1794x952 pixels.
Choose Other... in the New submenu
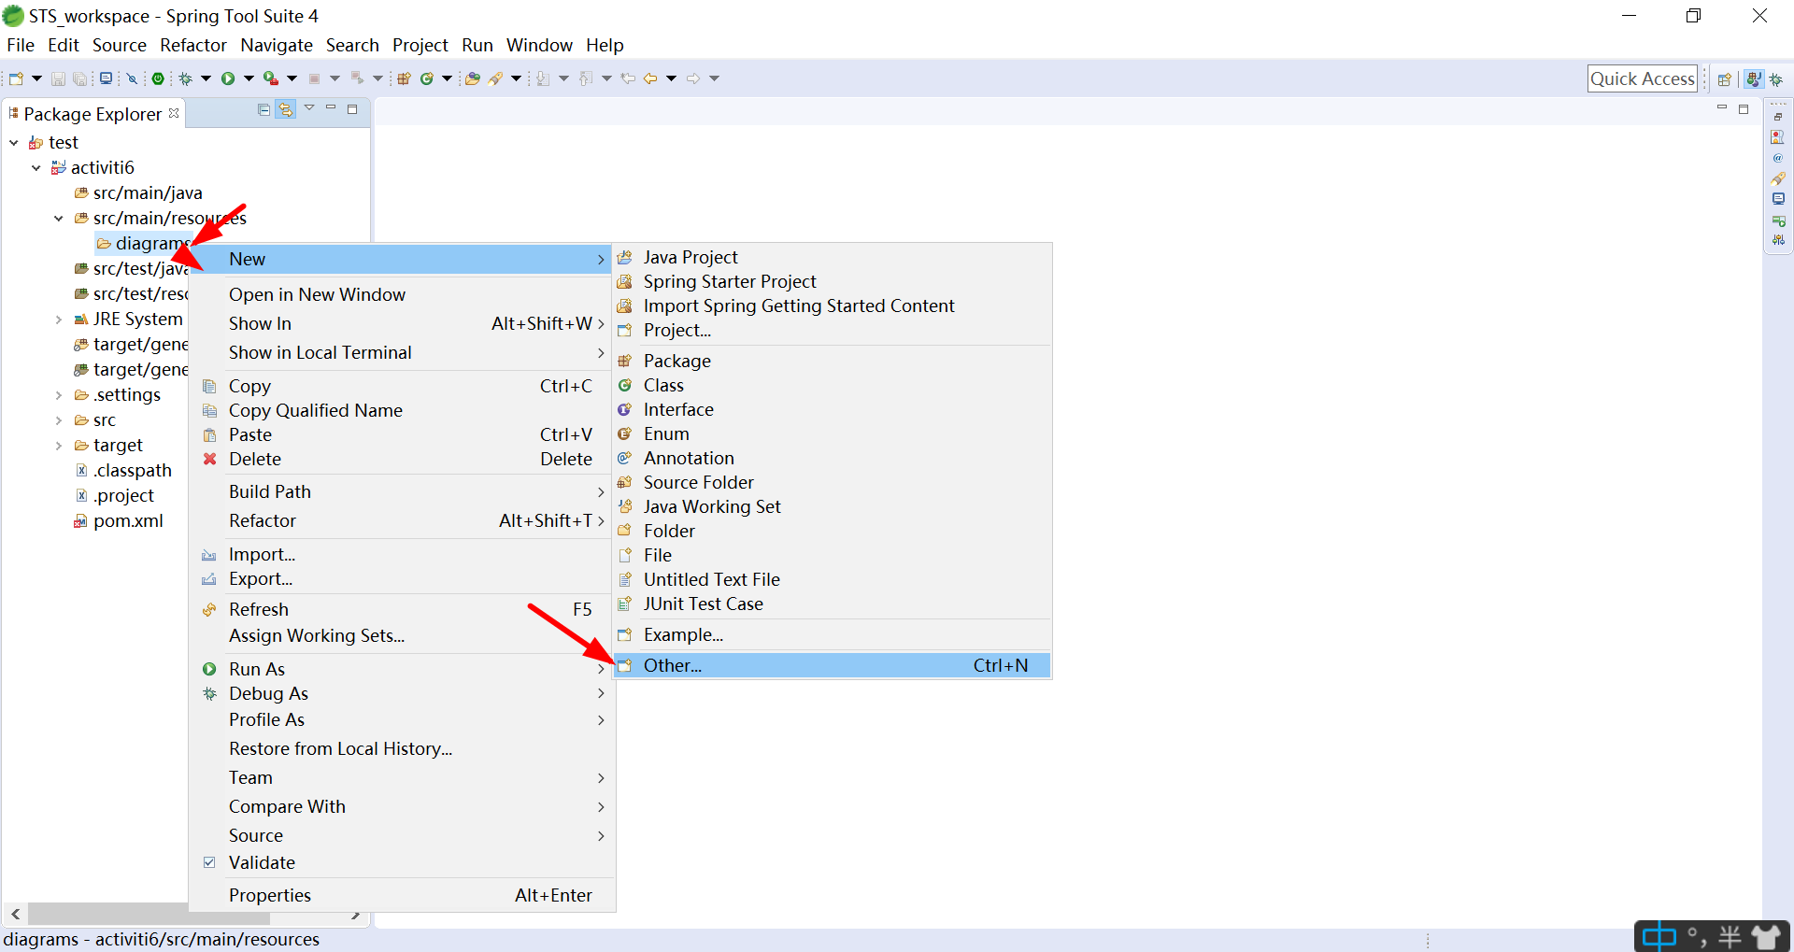[833, 665]
